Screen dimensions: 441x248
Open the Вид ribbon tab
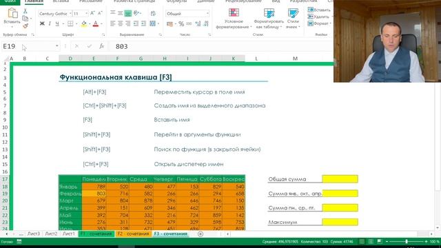tap(276, 1)
